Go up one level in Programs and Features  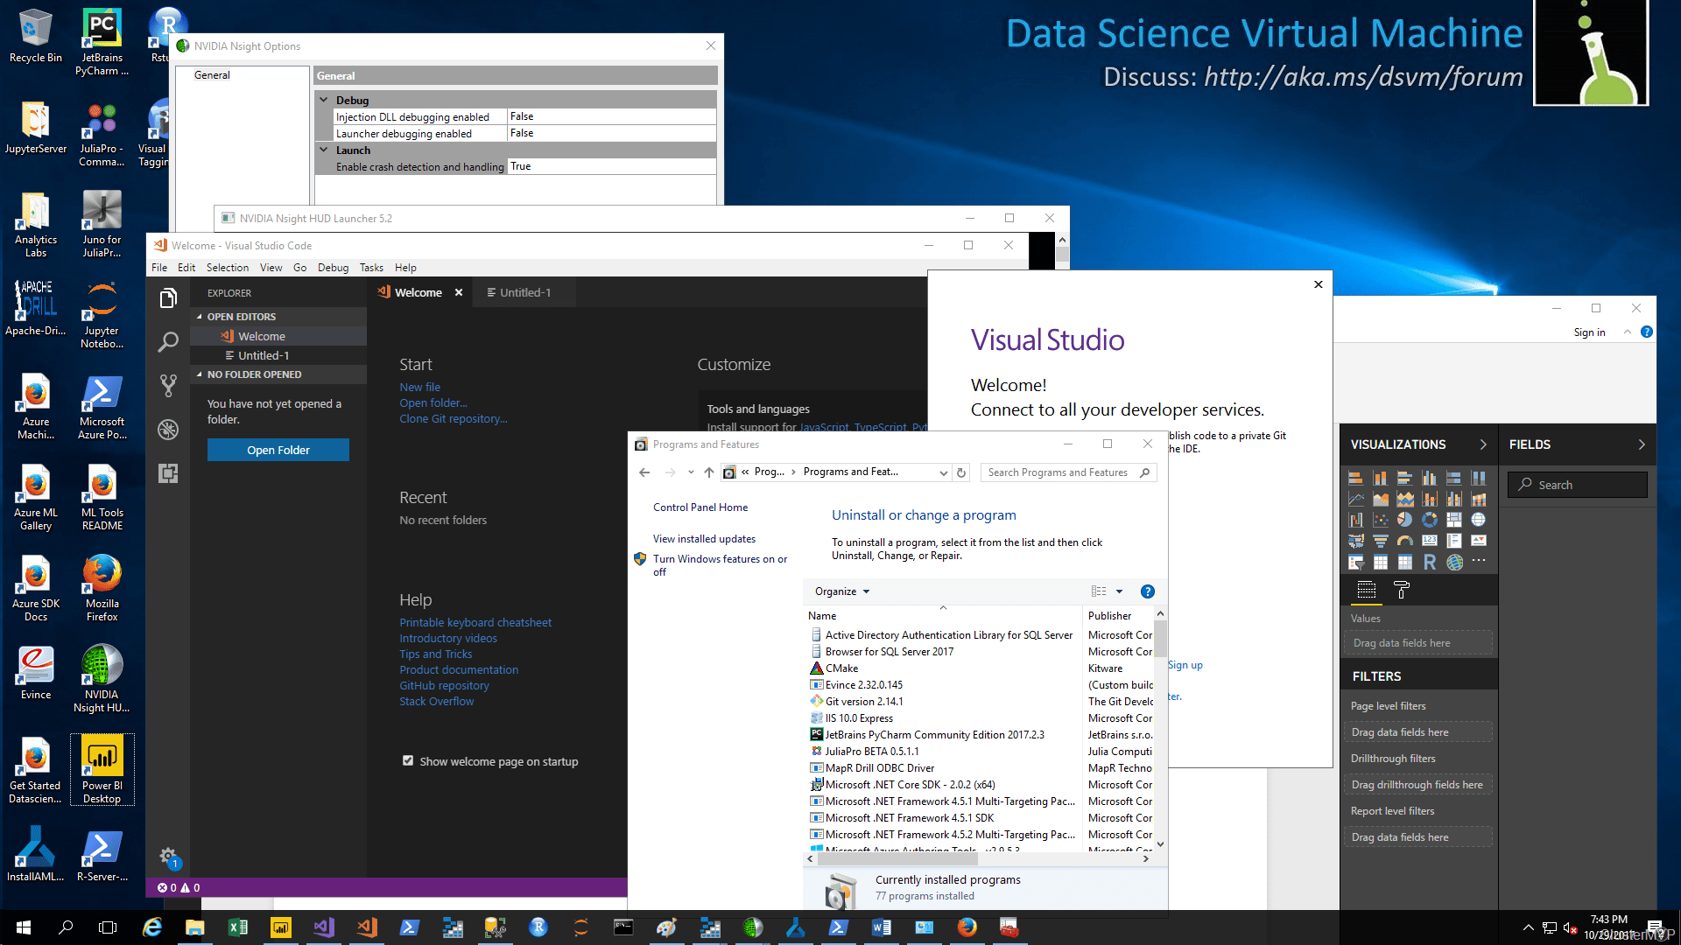click(709, 472)
